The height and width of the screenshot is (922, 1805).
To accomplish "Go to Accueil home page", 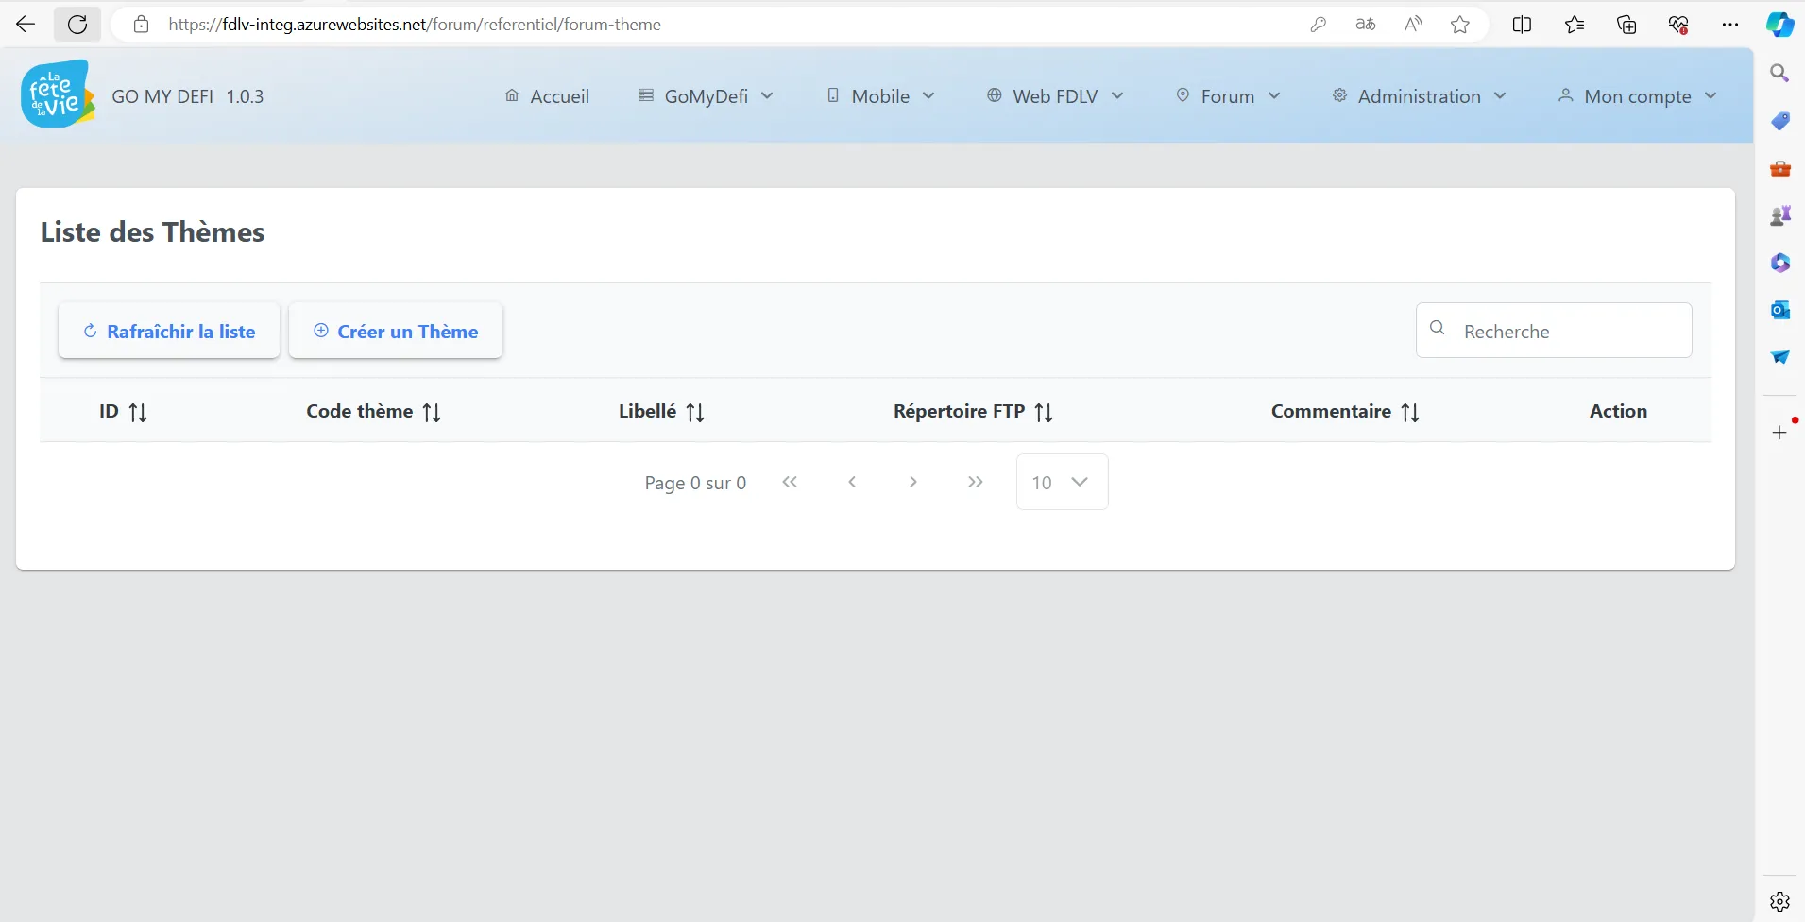I will (547, 96).
